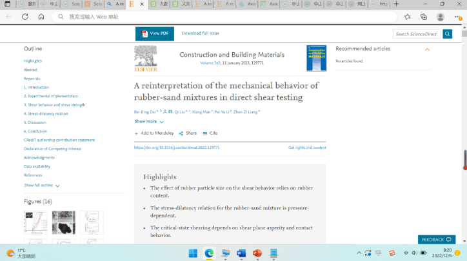Collapse the Recommended articles panel
Viewport: 467px width, 261px height.
tap(427, 49)
